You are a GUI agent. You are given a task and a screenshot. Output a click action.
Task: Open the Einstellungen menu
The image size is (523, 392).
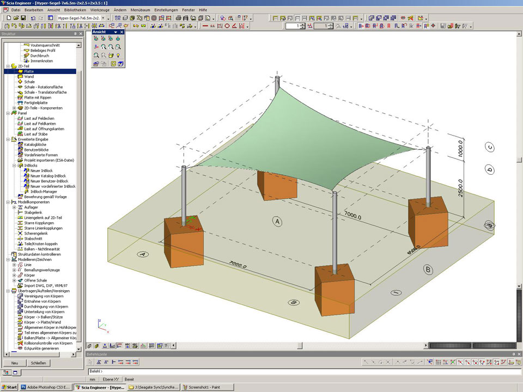pyautogui.click(x=166, y=10)
